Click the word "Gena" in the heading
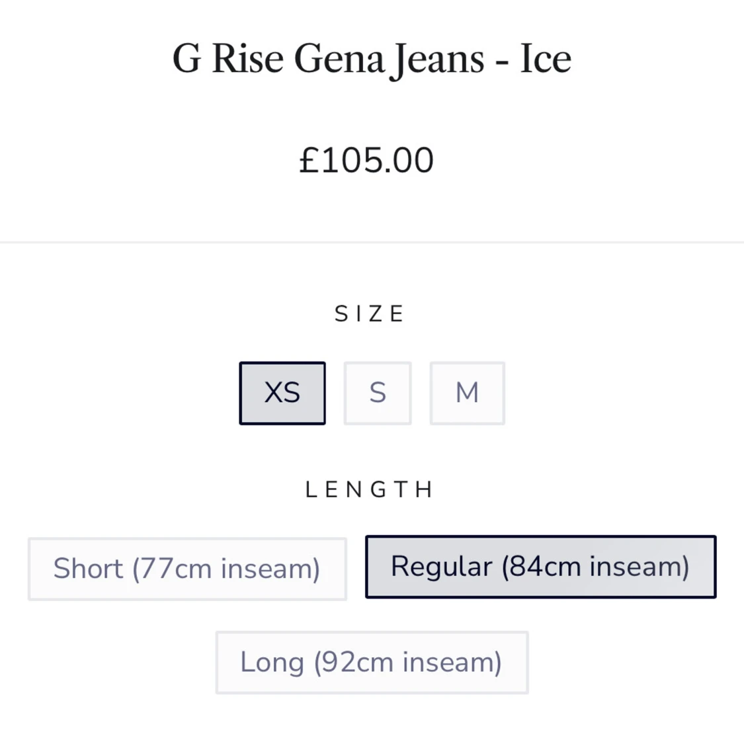Image resolution: width=744 pixels, height=744 pixels. [x=339, y=58]
